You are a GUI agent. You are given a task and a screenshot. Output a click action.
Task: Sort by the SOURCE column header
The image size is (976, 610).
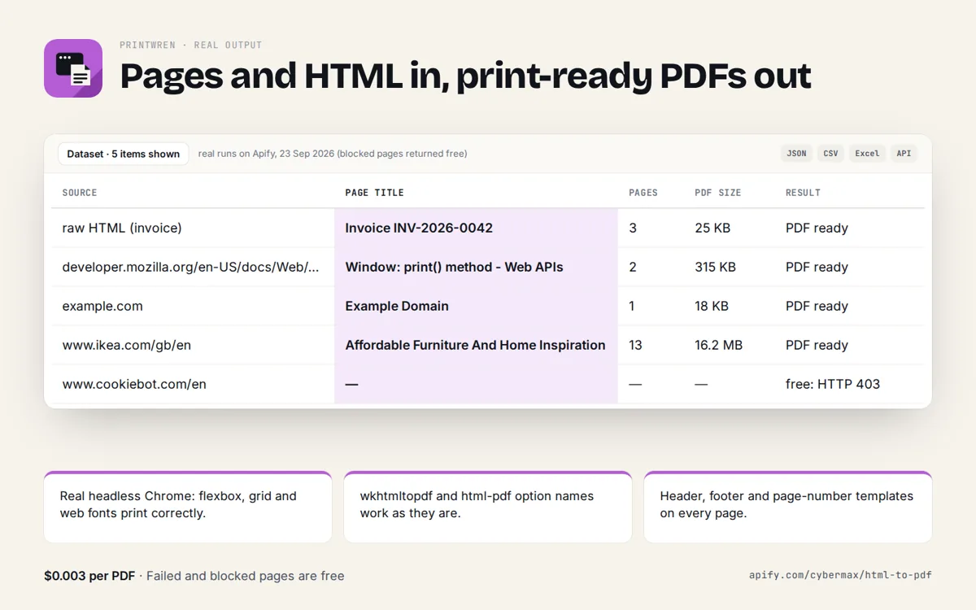click(80, 193)
